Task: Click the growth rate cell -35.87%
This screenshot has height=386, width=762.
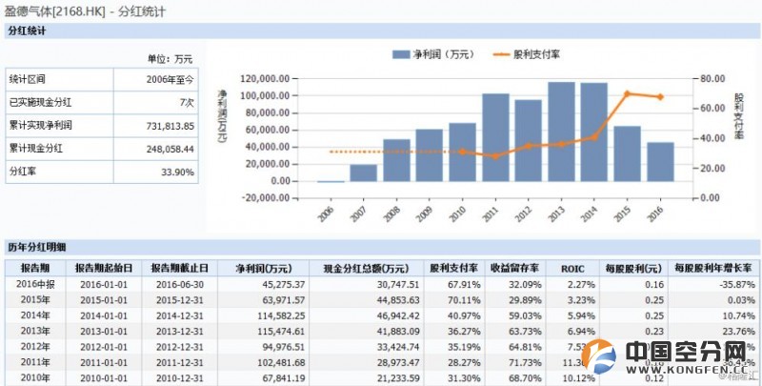Action: pyautogui.click(x=737, y=284)
